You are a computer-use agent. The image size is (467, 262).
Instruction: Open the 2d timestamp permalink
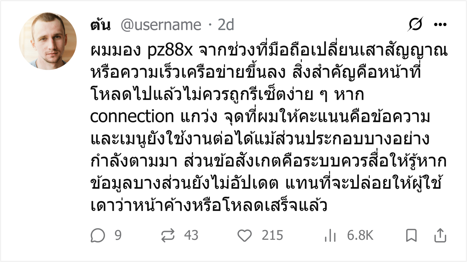(x=226, y=25)
